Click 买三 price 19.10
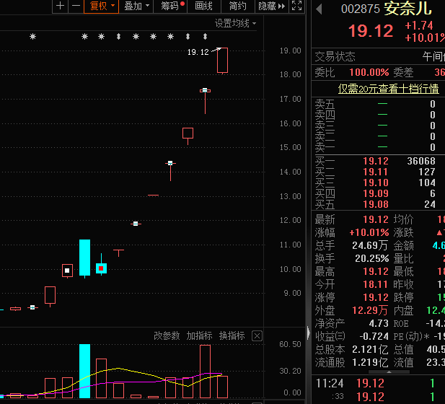This screenshot has width=445, height=404. (x=376, y=183)
